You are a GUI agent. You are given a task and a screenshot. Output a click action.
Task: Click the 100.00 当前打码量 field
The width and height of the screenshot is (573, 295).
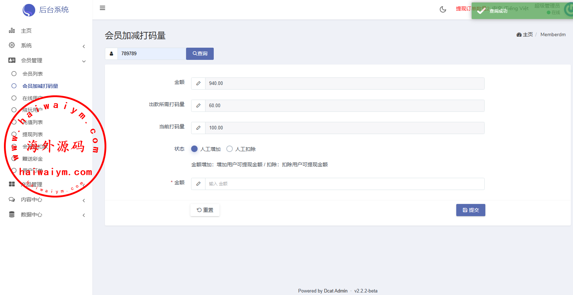click(345, 128)
